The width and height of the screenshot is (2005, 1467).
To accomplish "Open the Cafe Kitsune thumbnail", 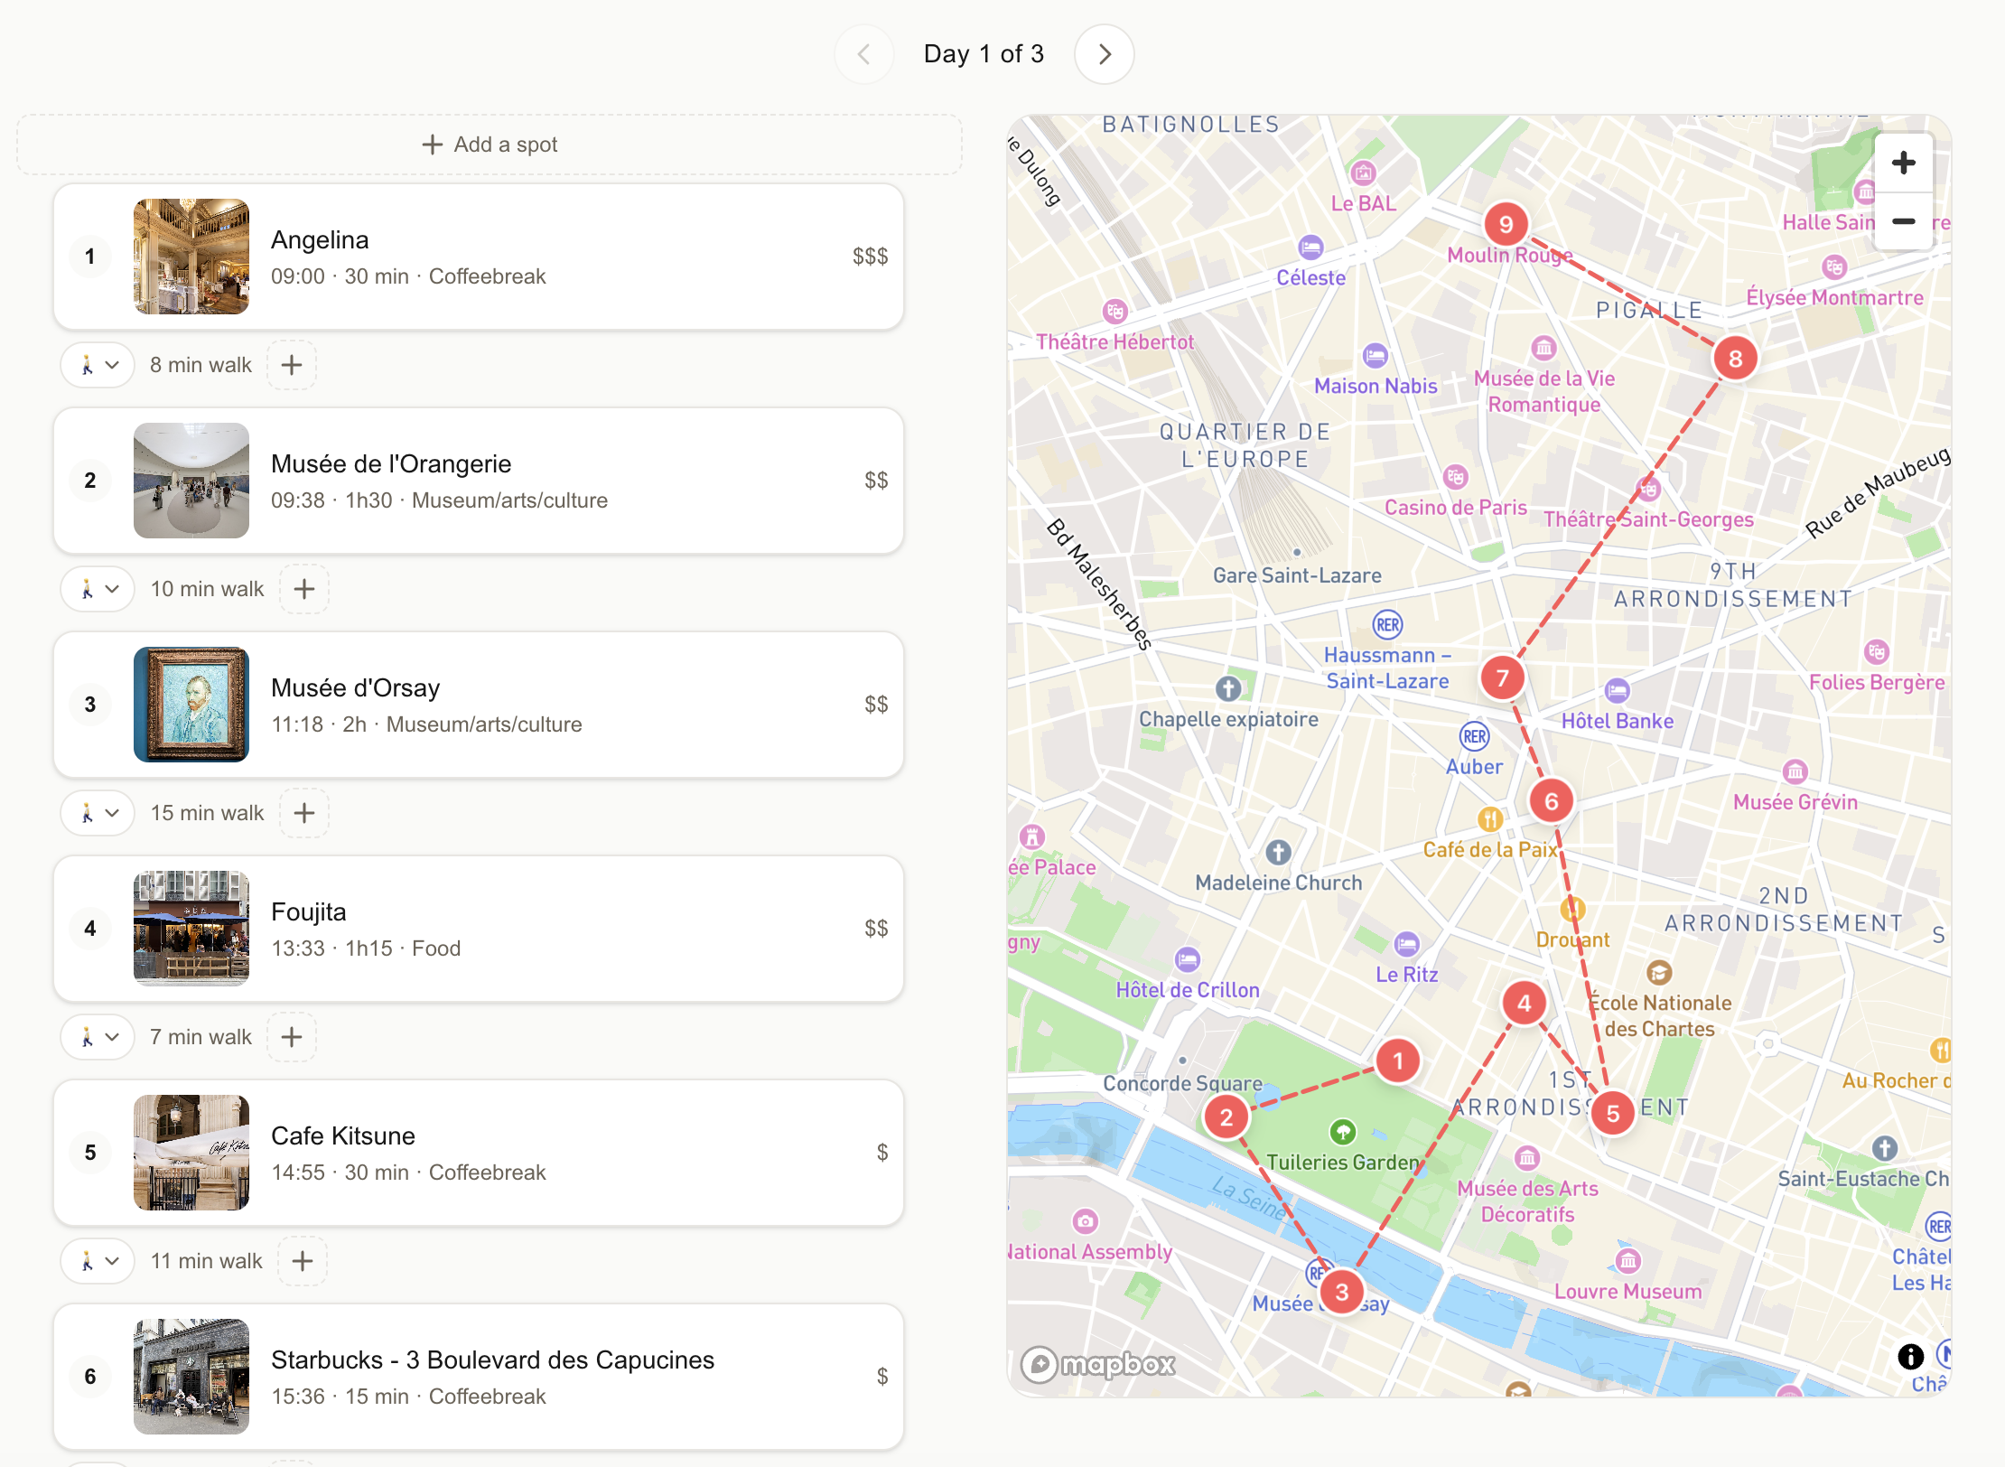I will [191, 1153].
